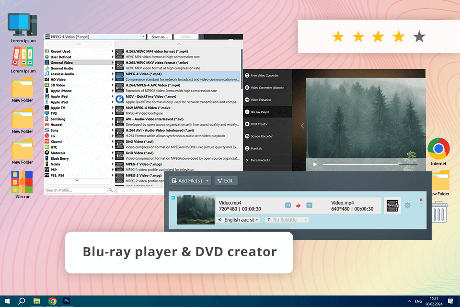
Task: Click the FoneLab sidebar icon
Action: point(247,148)
